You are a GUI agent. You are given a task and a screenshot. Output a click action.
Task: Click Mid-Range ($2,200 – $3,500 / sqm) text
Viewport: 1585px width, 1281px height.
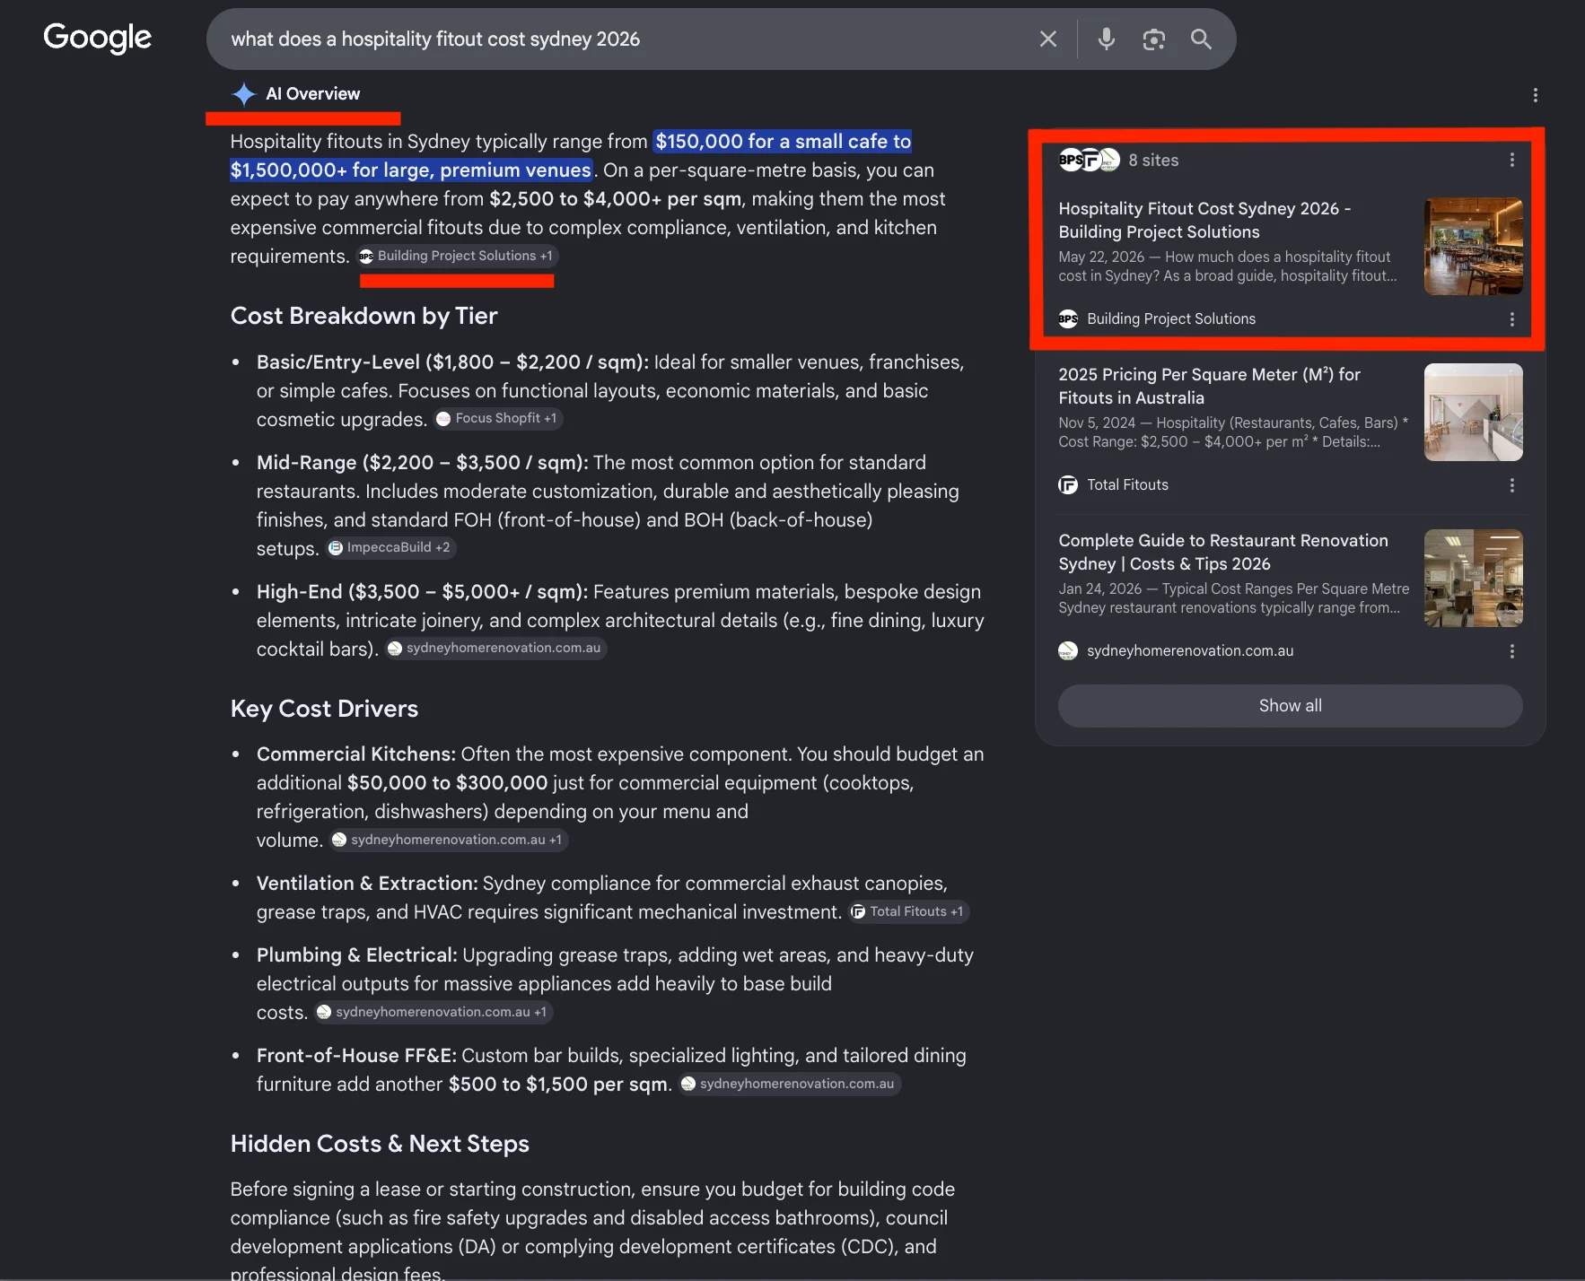coord(423,463)
